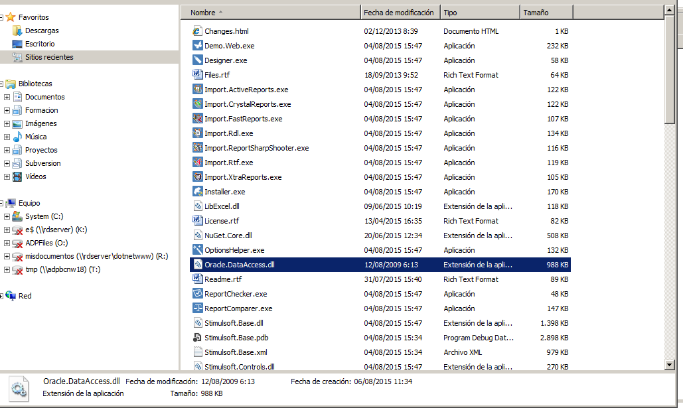This screenshot has height=408, width=683.
Task: Click the Escritorio desktop icon in Favoritos
Action: pos(17,44)
